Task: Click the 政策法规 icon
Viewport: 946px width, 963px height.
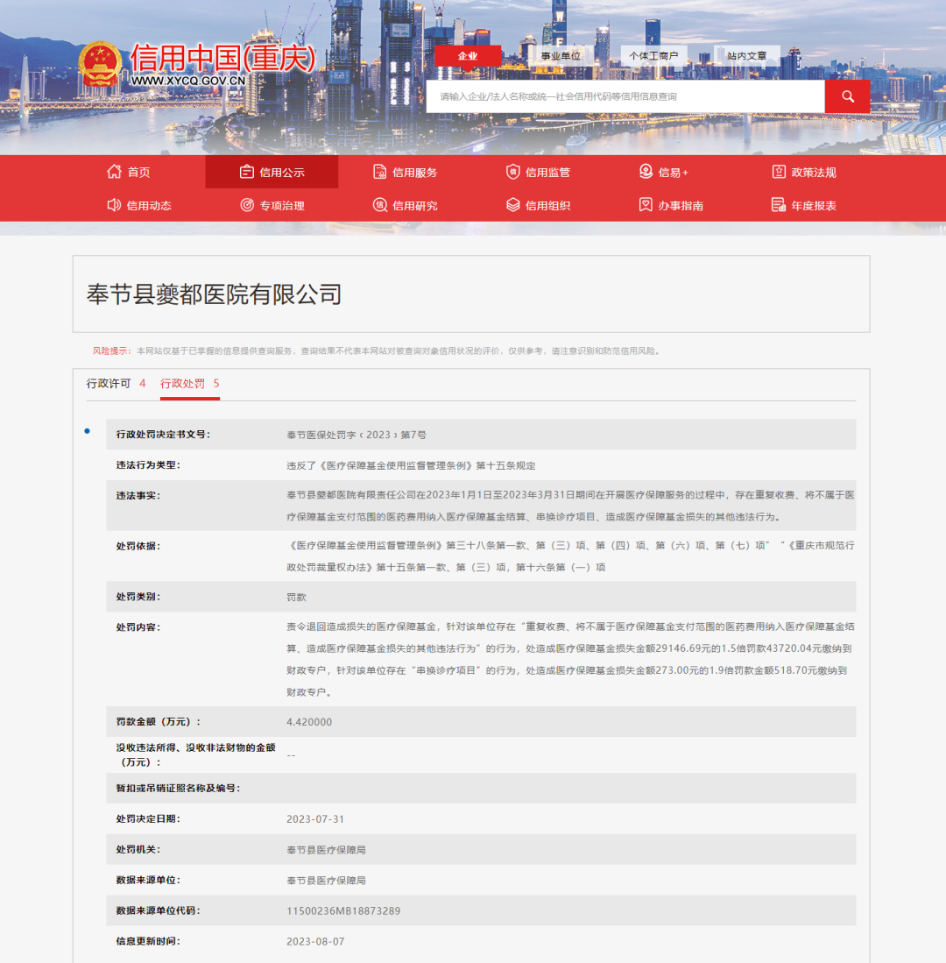Action: [779, 172]
